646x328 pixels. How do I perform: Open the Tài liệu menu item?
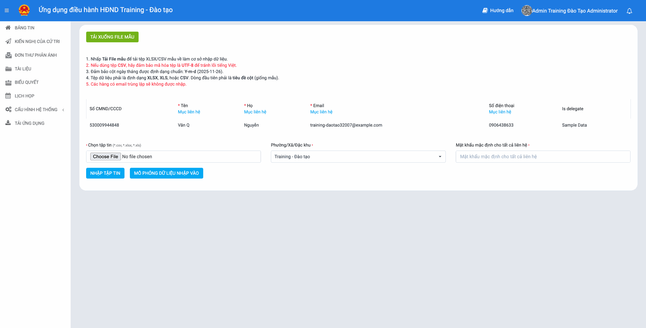click(23, 69)
